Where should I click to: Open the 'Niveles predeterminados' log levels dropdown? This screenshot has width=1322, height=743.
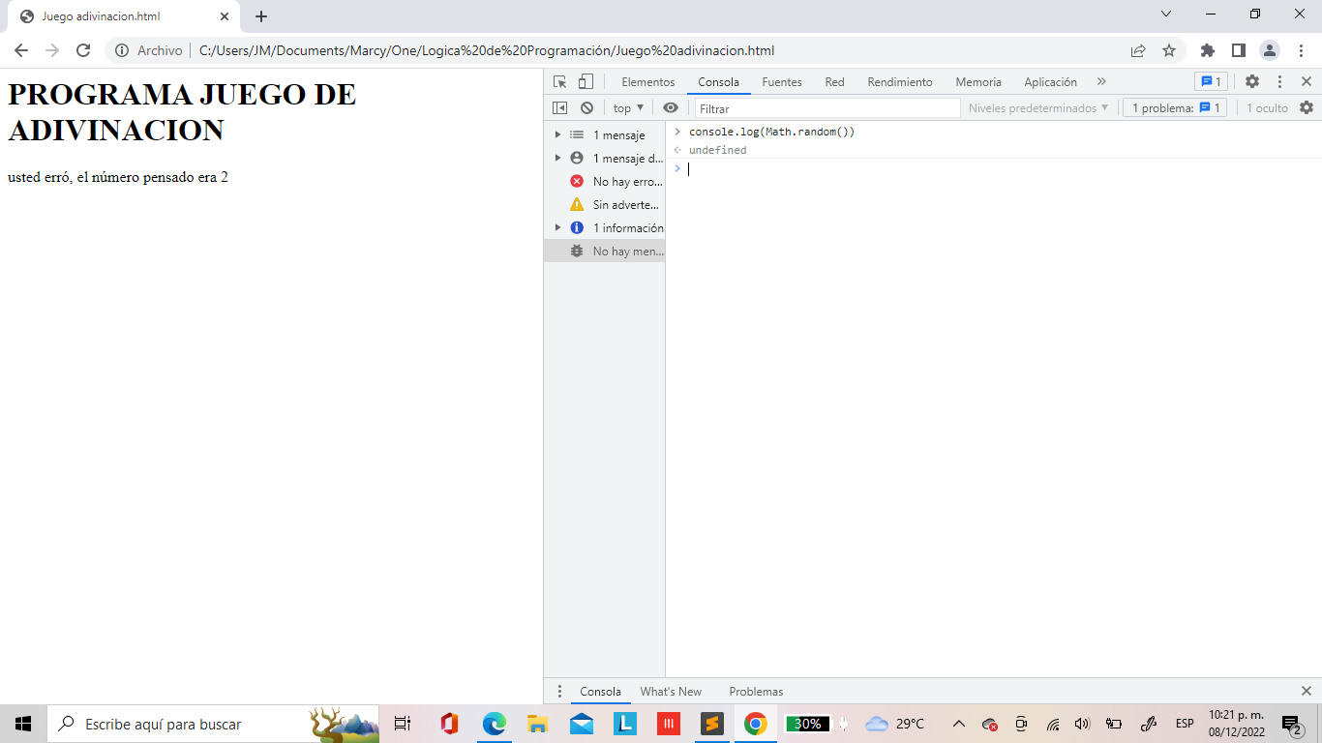coord(1038,108)
